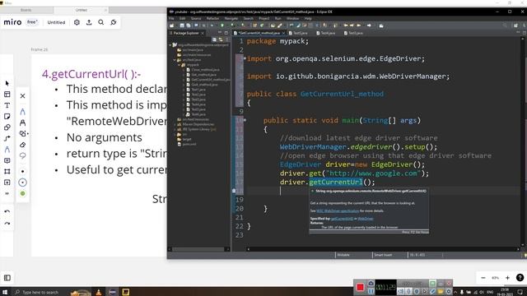Screen dimensions: 527x296
Task: Open Eclipse File menu
Action: pos(171,18)
